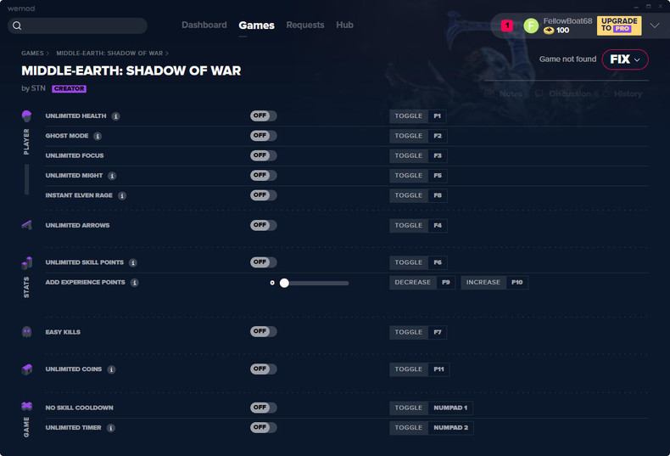Click GAMES breadcrumb link

pos(32,53)
